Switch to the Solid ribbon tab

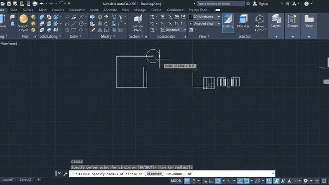(x=14, y=10)
